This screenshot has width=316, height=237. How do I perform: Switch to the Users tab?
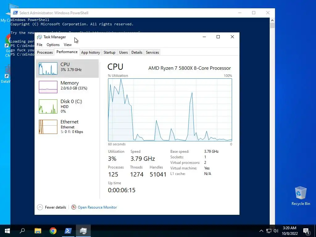[x=123, y=52]
